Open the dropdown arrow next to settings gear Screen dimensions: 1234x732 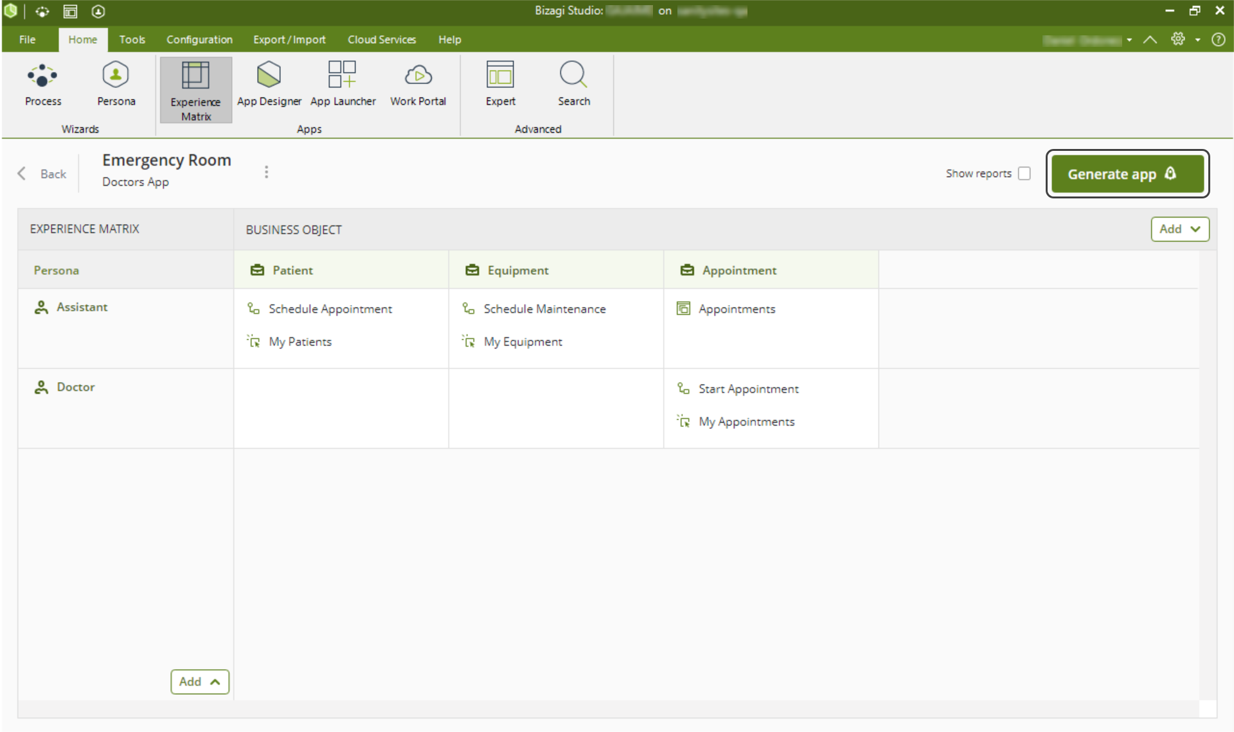pyautogui.click(x=1197, y=40)
